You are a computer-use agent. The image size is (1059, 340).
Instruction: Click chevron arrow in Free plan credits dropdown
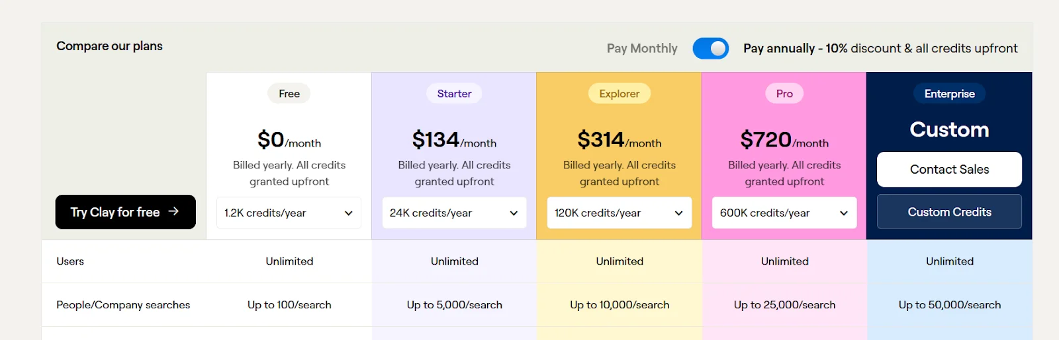[349, 213]
